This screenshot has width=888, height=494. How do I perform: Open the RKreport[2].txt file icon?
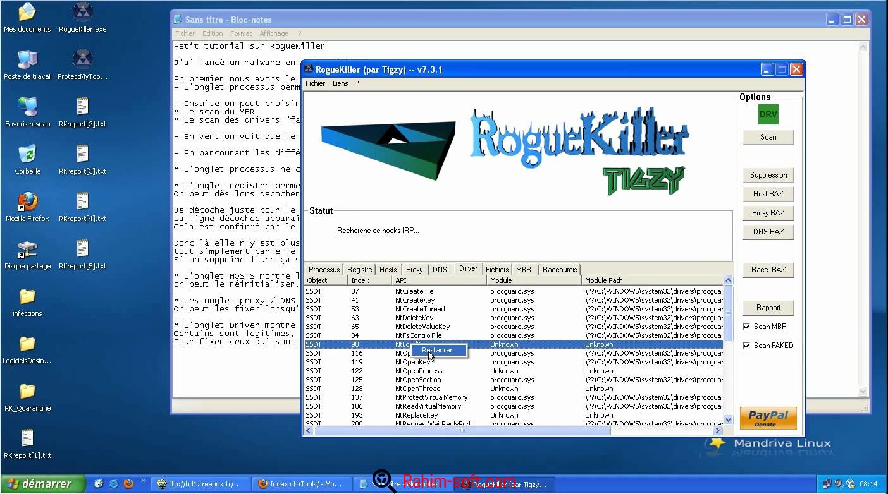(x=82, y=108)
